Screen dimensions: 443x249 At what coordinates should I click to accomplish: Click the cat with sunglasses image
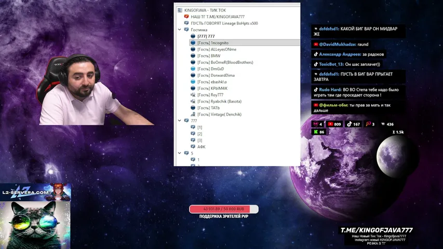pos(35,225)
